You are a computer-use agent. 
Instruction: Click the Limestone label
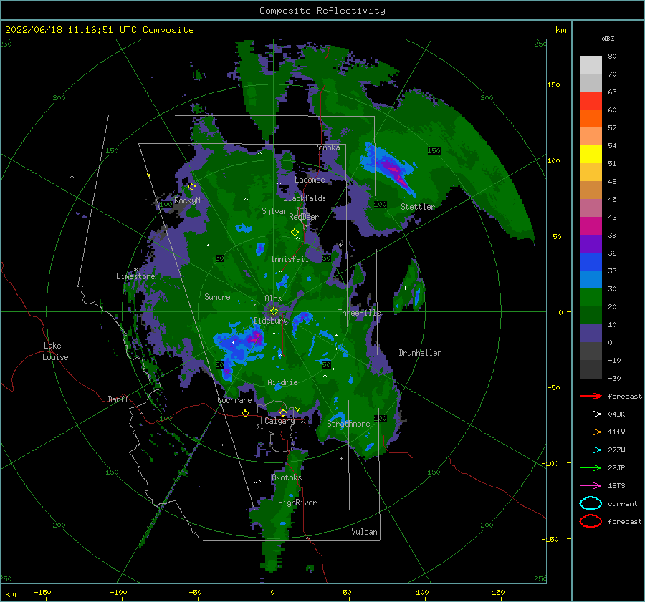tap(135, 276)
